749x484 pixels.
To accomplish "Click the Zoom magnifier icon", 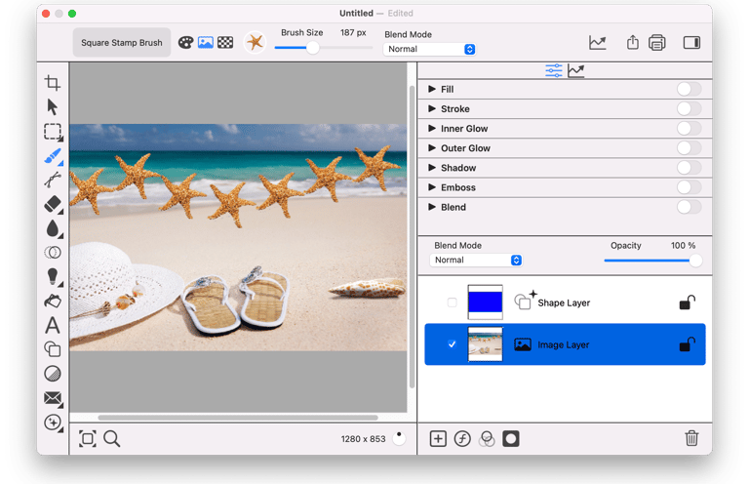I will point(112,439).
